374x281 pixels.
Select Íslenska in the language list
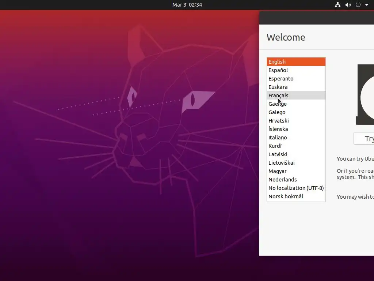coord(296,129)
